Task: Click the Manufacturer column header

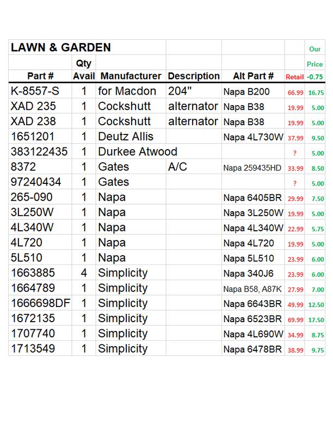Action: 131,76
